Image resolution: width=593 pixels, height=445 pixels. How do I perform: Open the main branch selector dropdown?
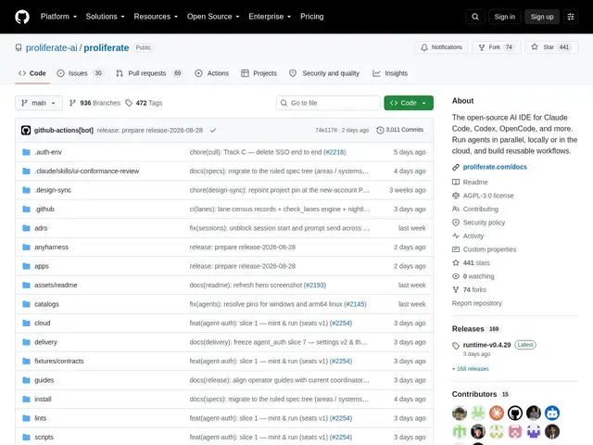click(x=39, y=103)
